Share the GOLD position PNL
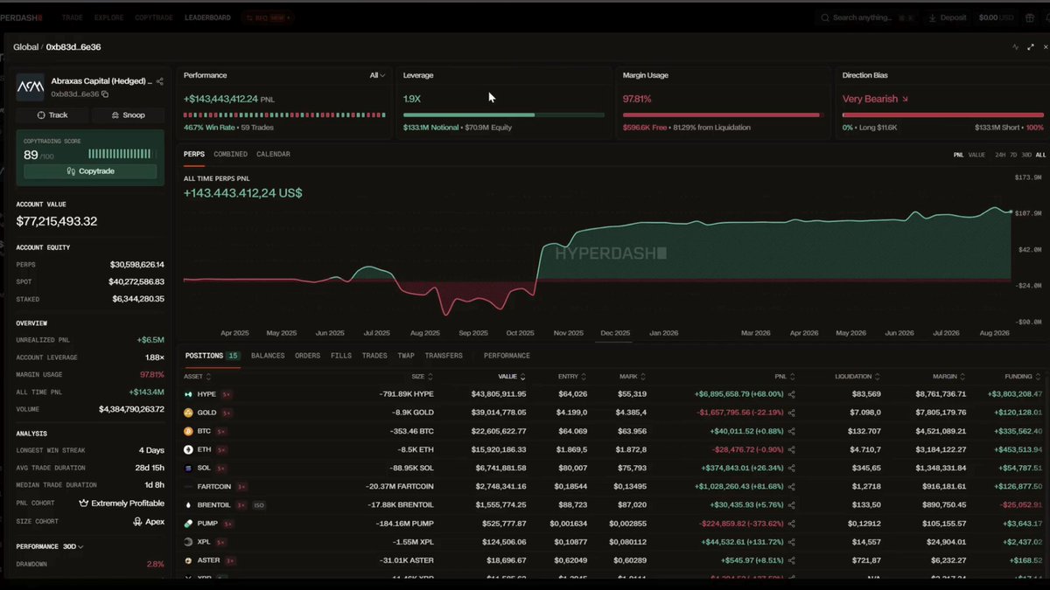The height and width of the screenshot is (590, 1050). (x=792, y=413)
